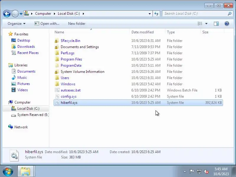
Task: Open Desktop in Favorites
Action: tap(21, 40)
